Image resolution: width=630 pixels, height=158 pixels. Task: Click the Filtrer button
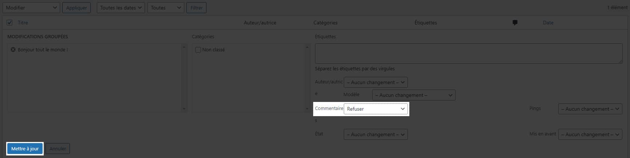tap(196, 8)
